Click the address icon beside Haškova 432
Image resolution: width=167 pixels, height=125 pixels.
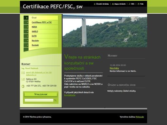(x=23, y=79)
